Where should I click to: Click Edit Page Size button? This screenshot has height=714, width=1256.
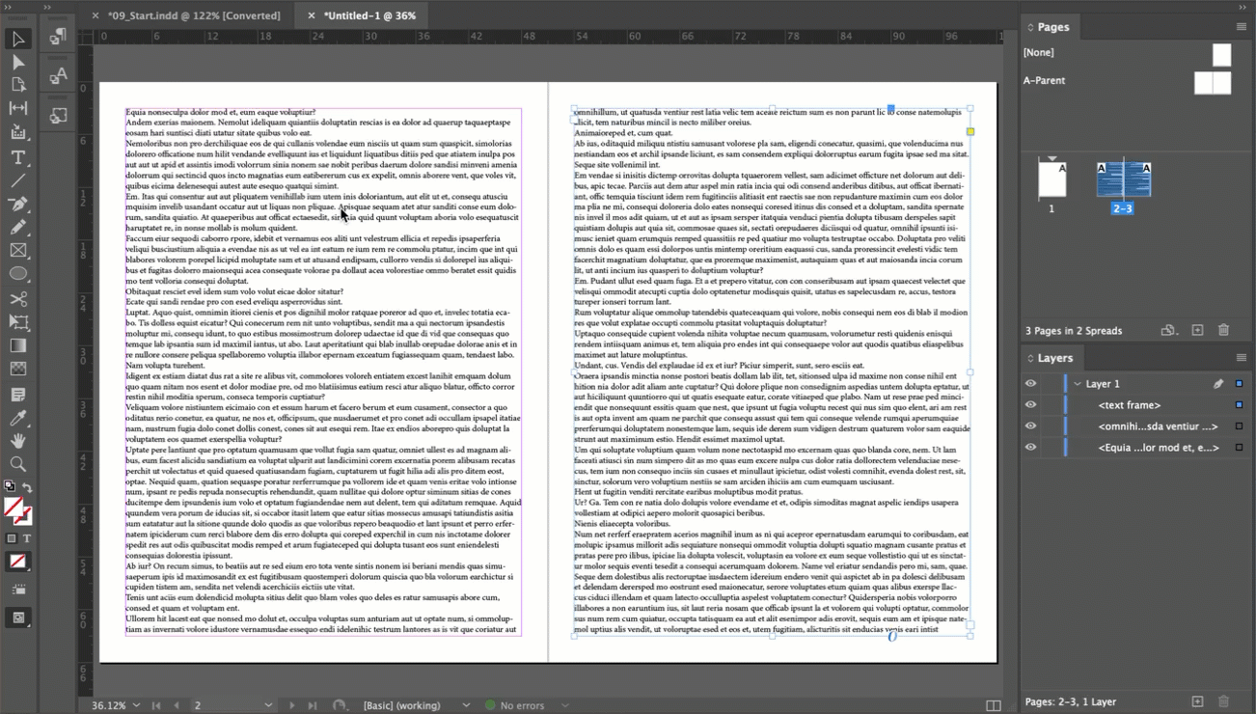(x=1168, y=330)
